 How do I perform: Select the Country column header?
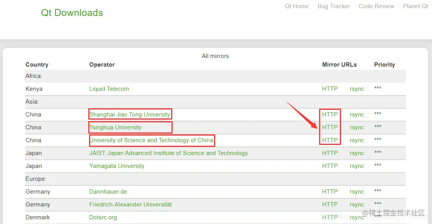[x=37, y=65]
